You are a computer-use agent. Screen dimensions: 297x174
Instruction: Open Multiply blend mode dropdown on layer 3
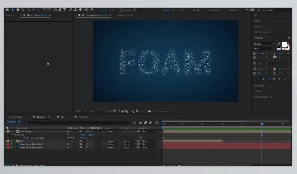112,144
